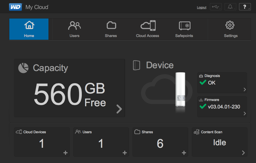256x163 pixels.
Task: Click the Capacity pie chart icon
Action: (x=23, y=68)
